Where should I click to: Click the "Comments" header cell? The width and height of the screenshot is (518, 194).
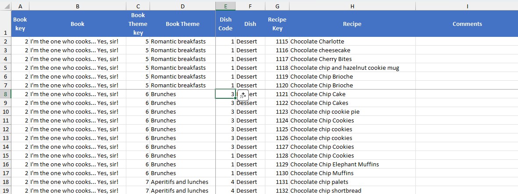467,24
